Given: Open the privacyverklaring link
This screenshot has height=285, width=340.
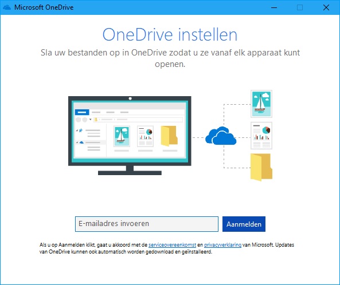Looking at the screenshot, I should [222, 245].
